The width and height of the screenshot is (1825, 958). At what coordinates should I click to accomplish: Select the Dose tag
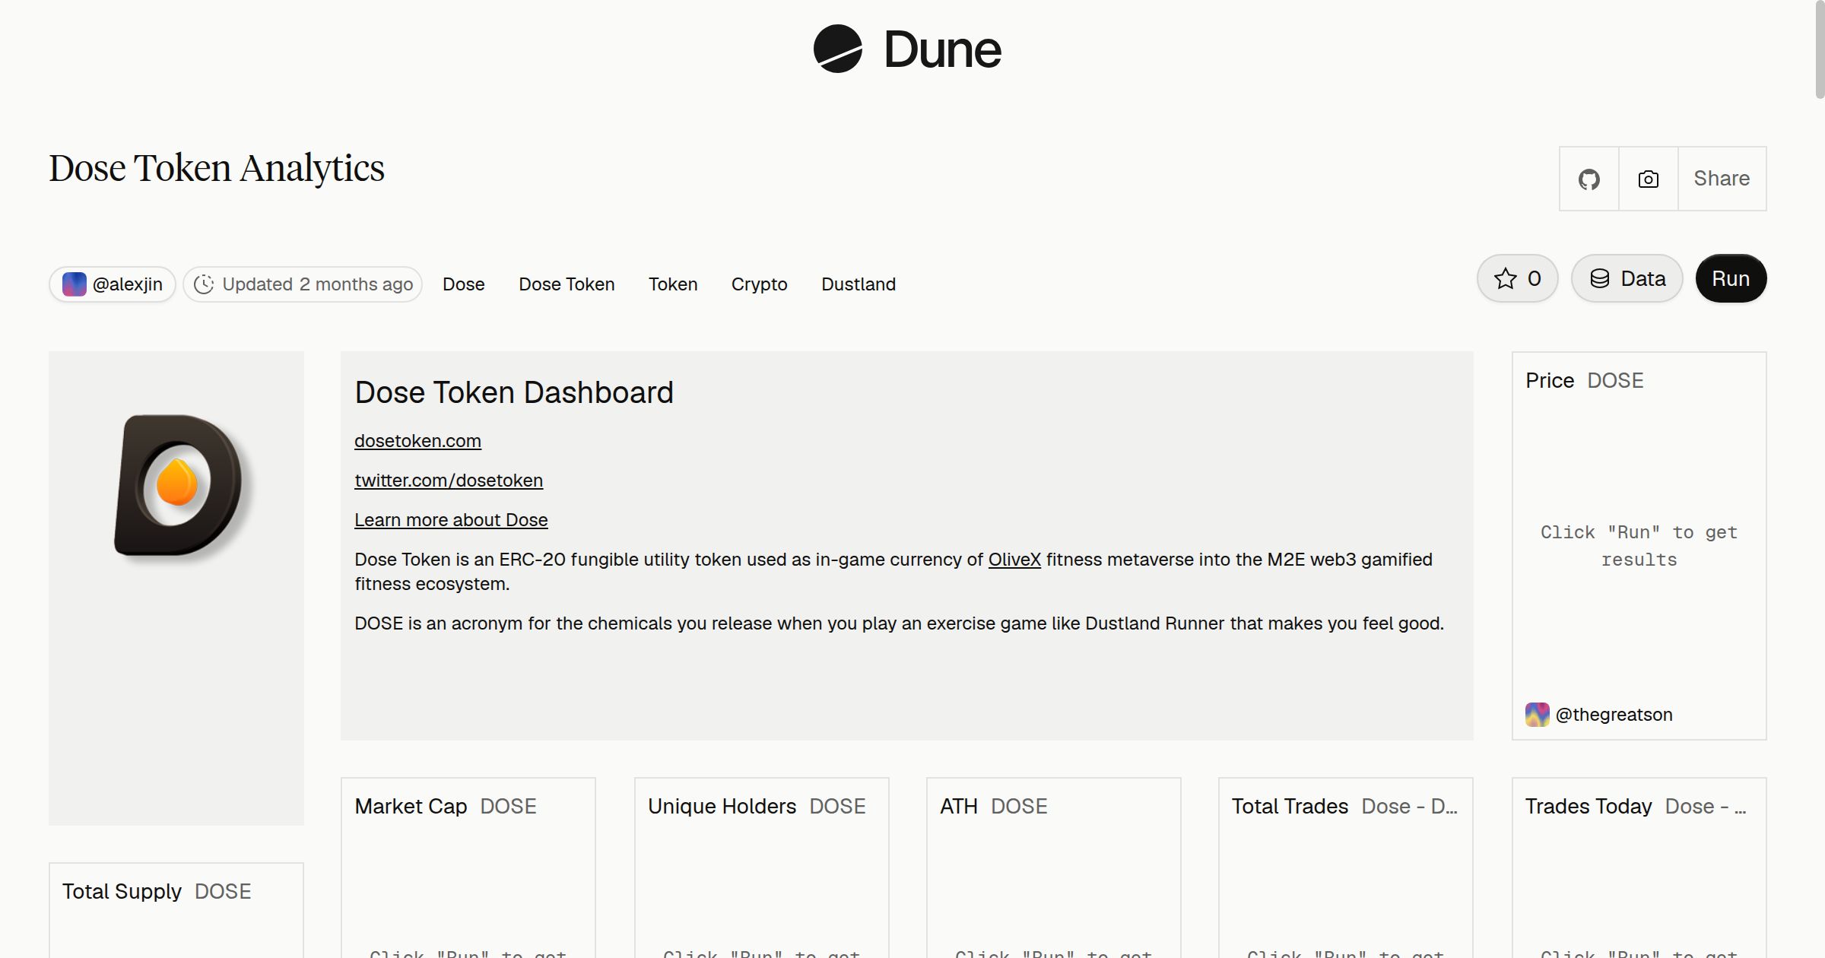coord(464,284)
